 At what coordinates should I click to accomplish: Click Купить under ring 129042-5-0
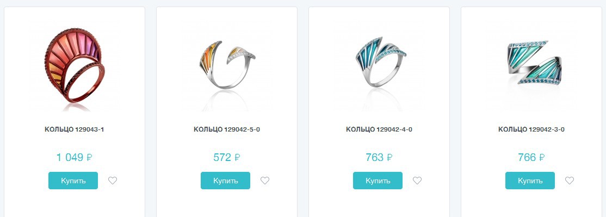click(x=225, y=181)
